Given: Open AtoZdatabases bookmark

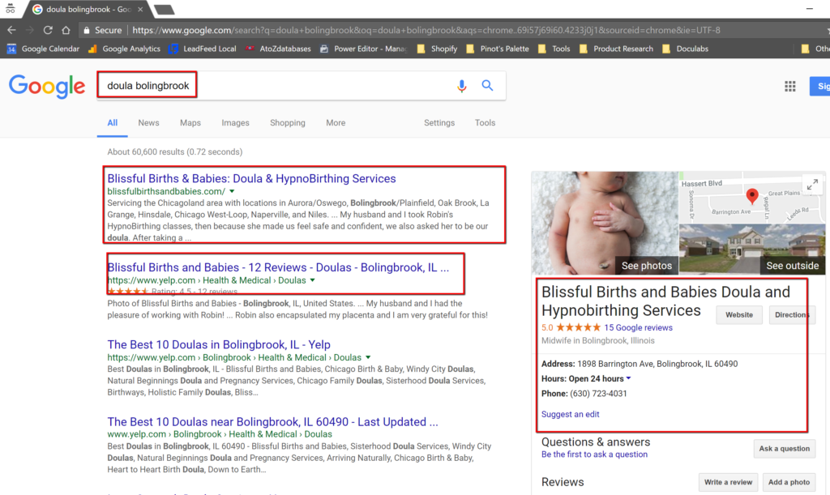Looking at the screenshot, I should tap(279, 49).
